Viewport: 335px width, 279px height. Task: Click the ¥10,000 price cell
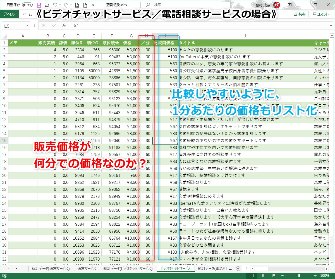pos(131,238)
